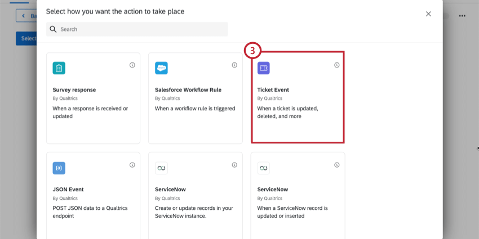Show info for JSON Event card
This screenshot has height=239, width=479.
pos(132,165)
